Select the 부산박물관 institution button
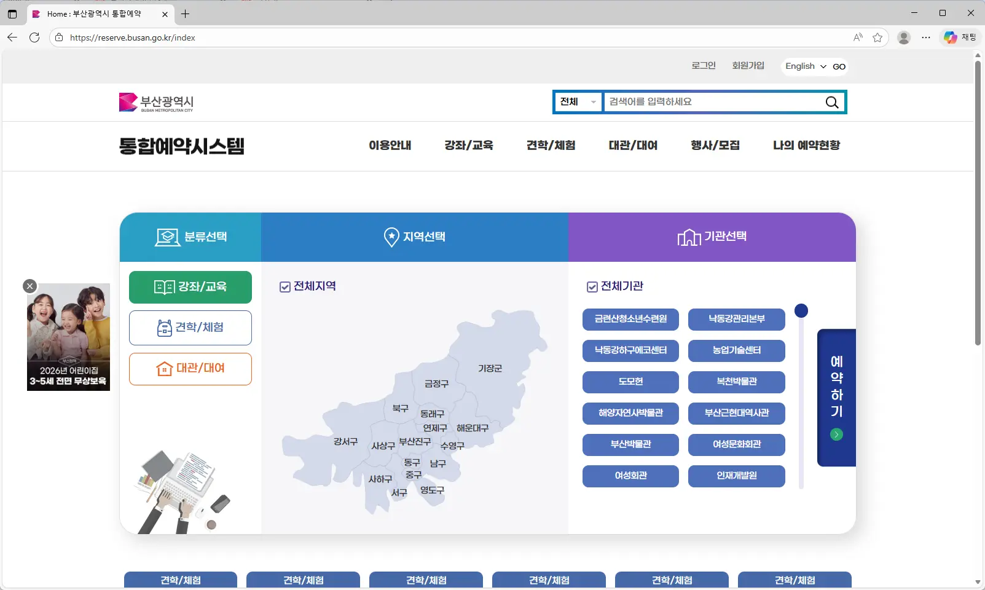The height and width of the screenshot is (590, 985). 630,445
